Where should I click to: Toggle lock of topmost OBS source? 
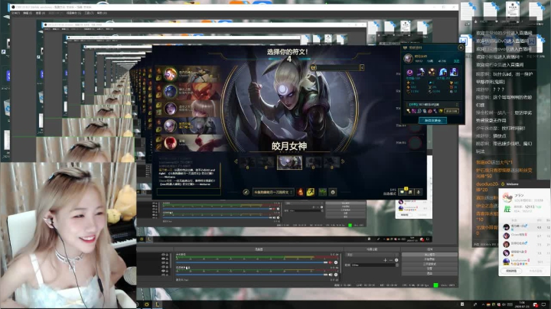click(168, 254)
